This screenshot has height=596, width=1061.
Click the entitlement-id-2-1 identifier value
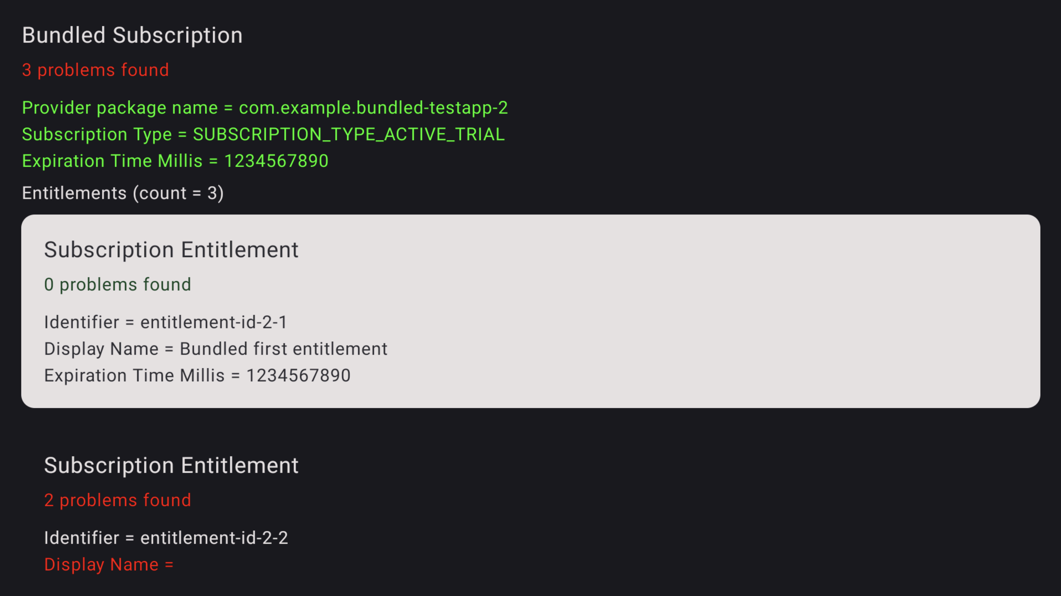pos(213,322)
